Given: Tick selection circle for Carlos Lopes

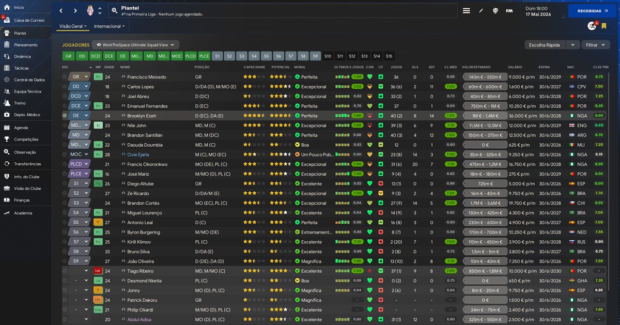Looking at the screenshot, I should click(65, 87).
